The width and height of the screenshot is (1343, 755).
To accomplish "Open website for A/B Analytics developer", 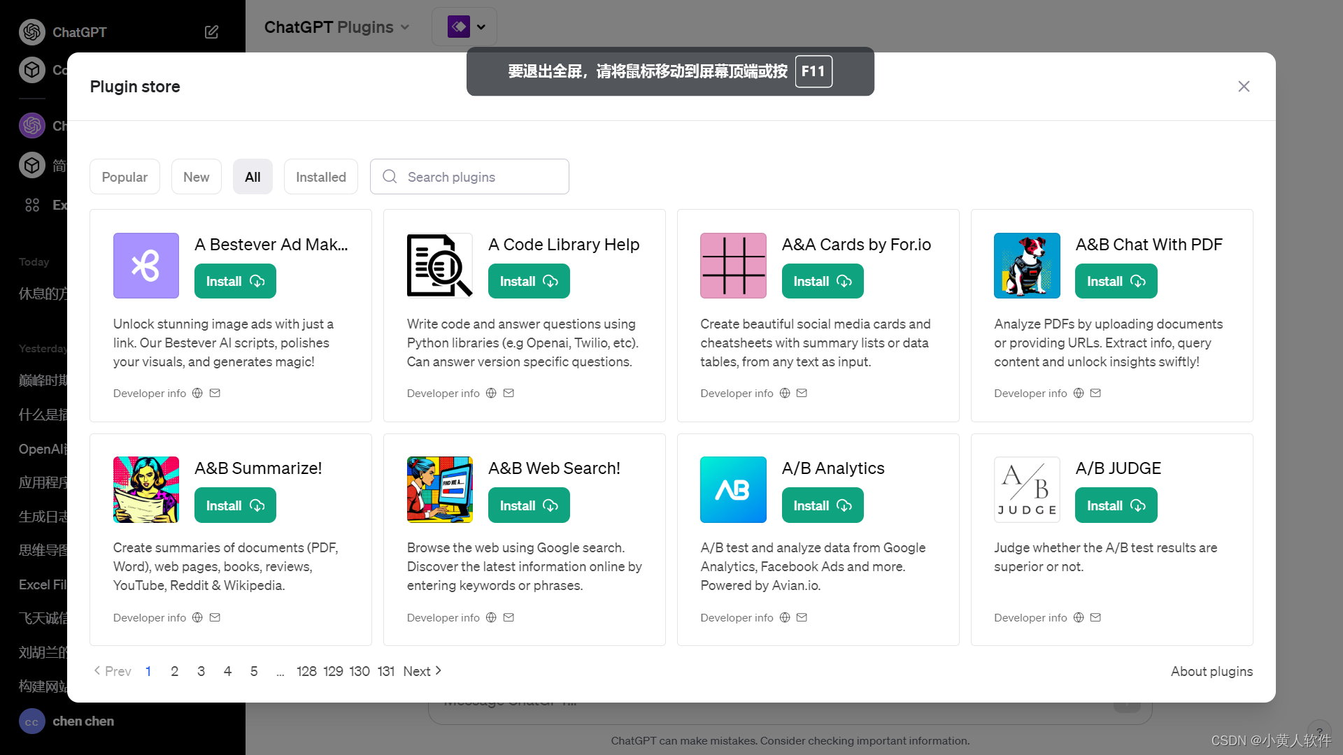I will (x=785, y=617).
